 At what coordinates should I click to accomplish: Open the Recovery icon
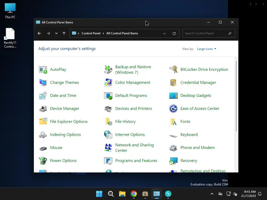pos(173,160)
